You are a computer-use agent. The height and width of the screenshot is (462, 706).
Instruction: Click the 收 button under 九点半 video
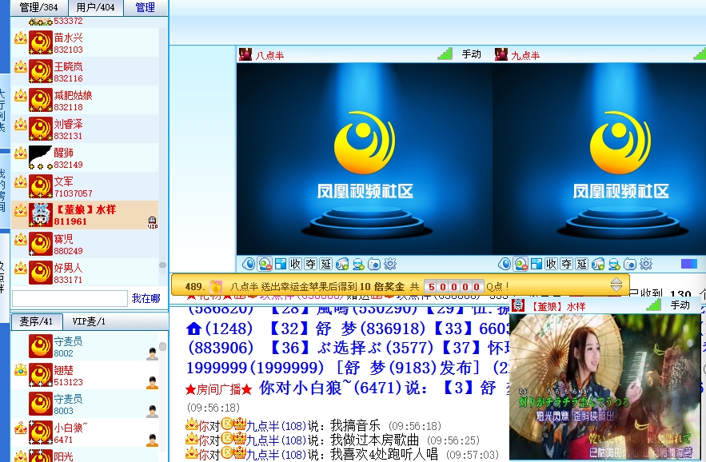[551, 264]
